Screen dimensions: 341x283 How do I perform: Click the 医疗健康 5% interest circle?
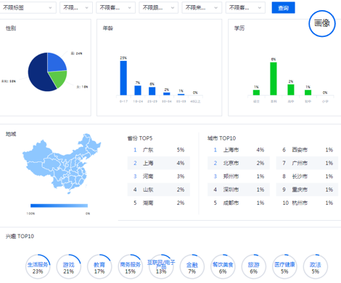[x=284, y=266]
